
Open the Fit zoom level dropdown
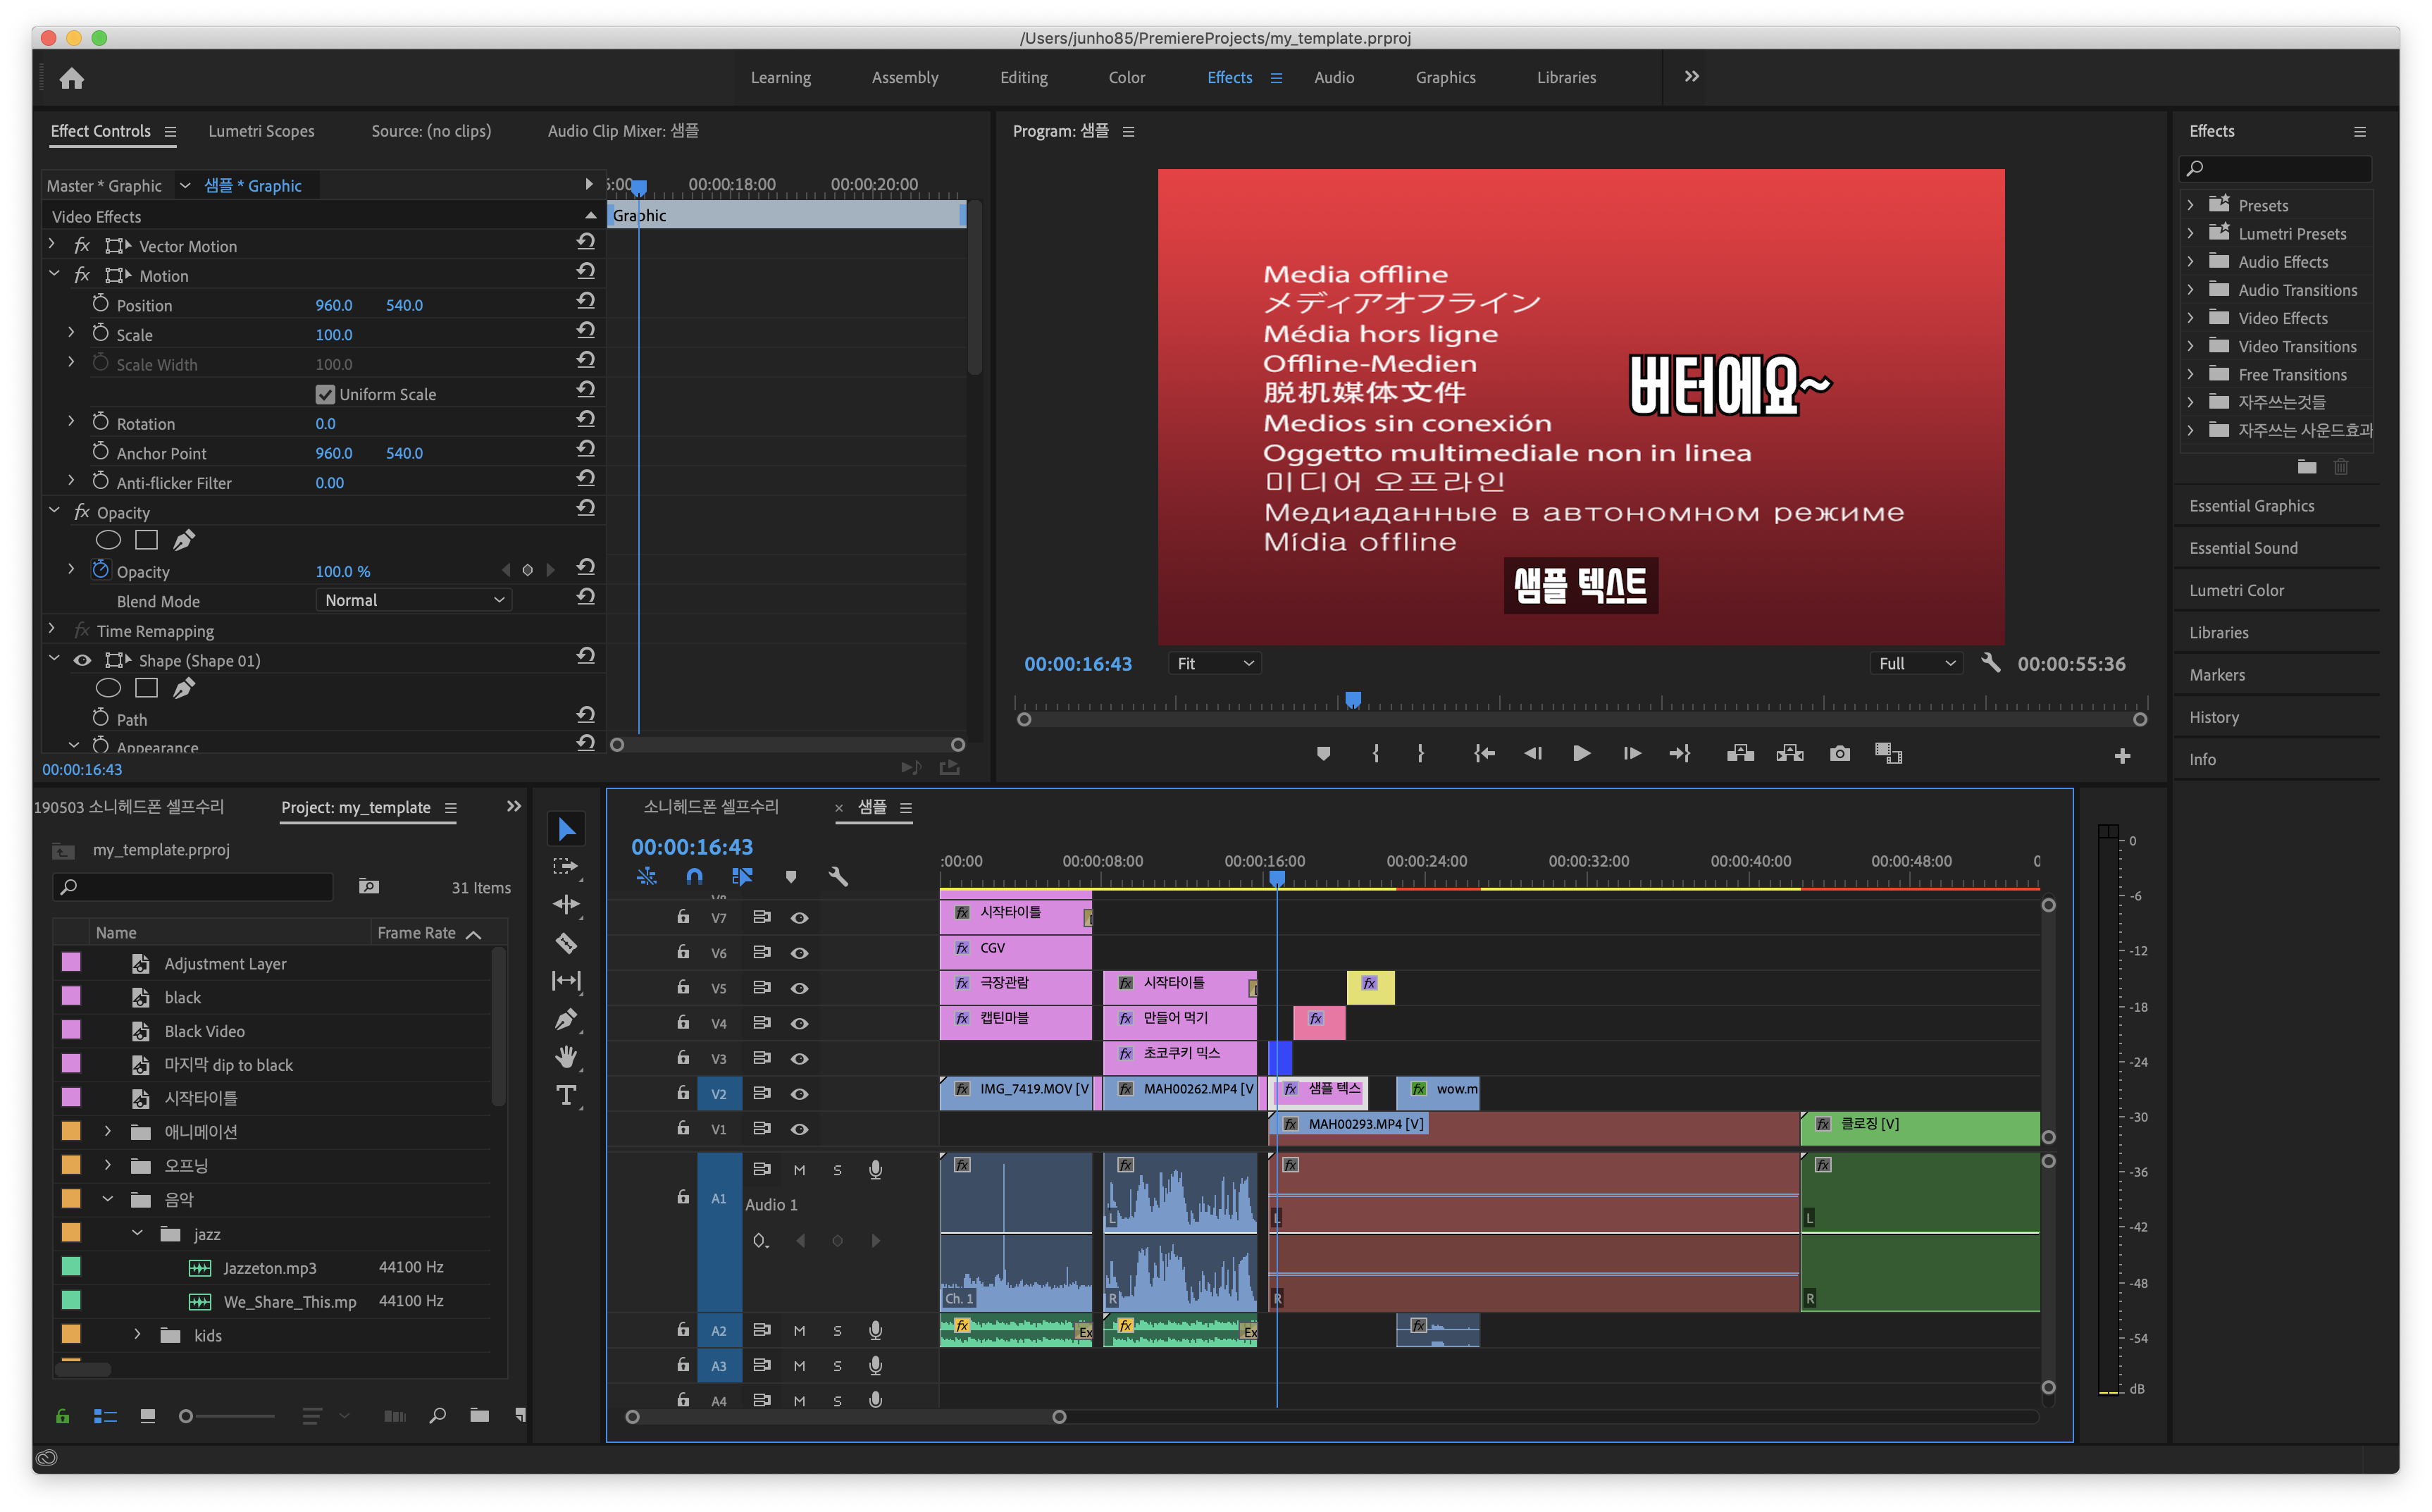tap(1214, 663)
